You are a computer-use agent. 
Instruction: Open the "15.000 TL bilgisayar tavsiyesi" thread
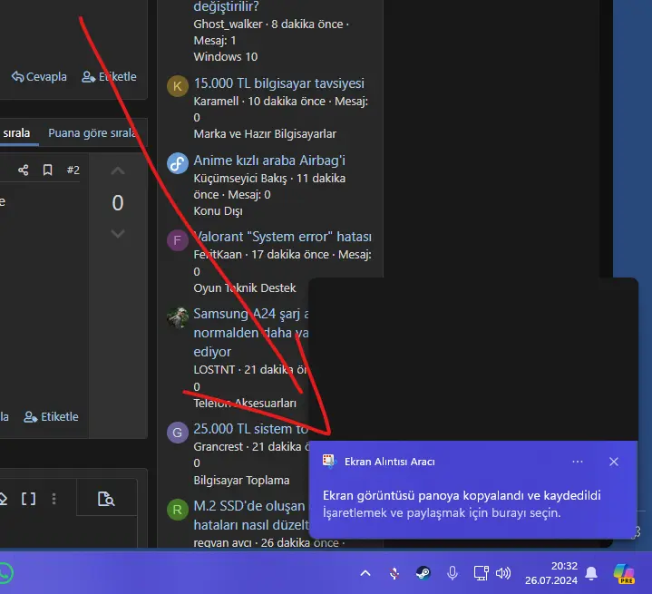pyautogui.click(x=278, y=83)
